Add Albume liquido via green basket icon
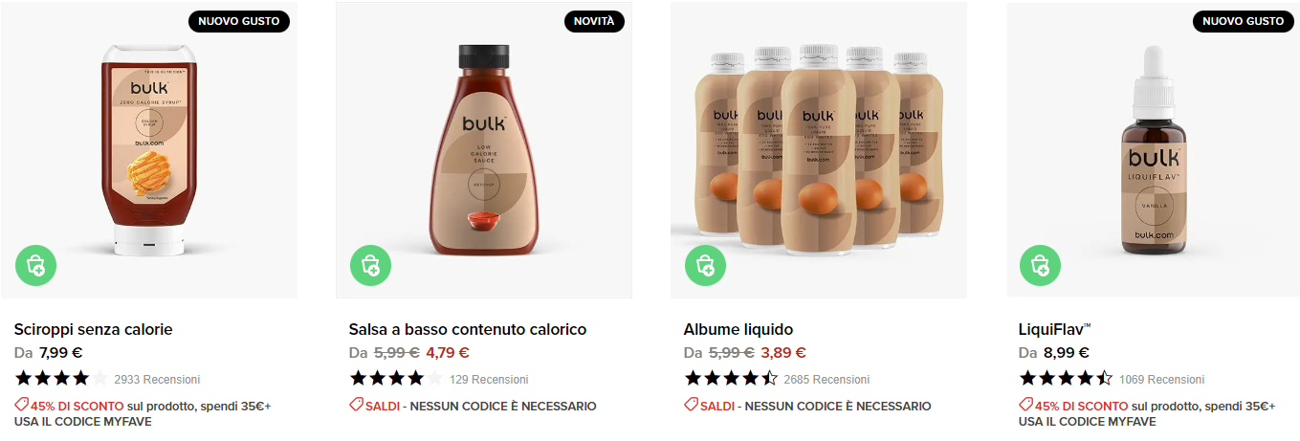The height and width of the screenshot is (441, 1300). coord(706,265)
